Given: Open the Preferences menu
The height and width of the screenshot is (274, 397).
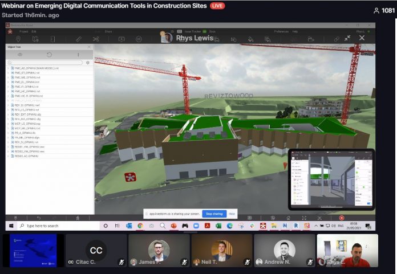Looking at the screenshot, I should (x=281, y=31).
